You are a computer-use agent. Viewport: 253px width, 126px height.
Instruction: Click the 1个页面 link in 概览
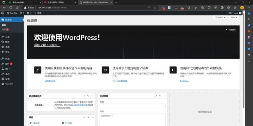tap(68, 123)
